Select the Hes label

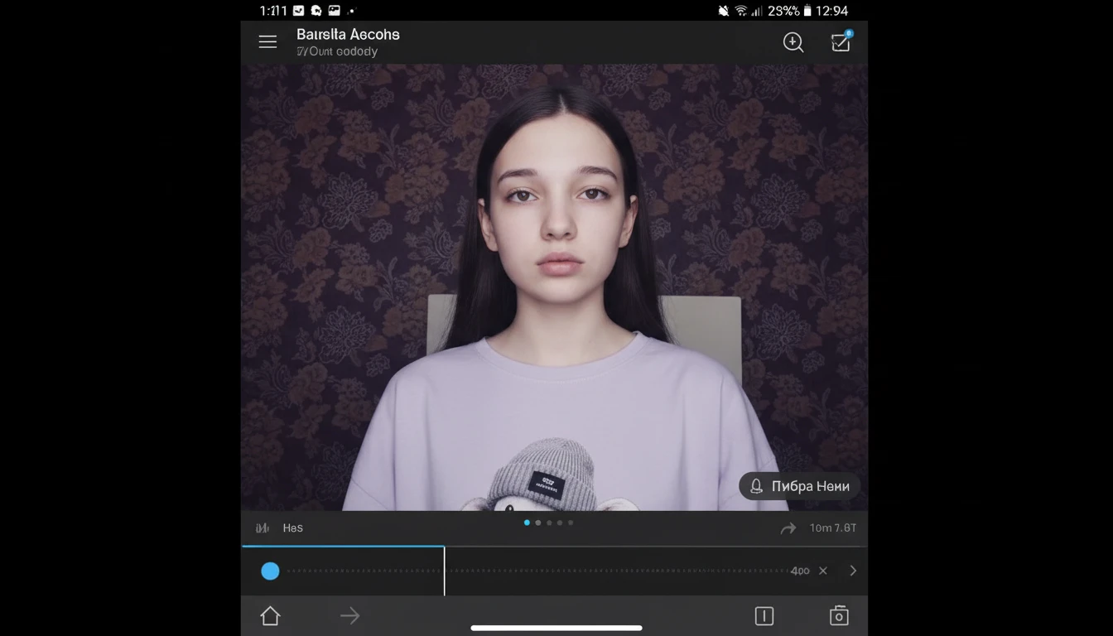tap(293, 528)
